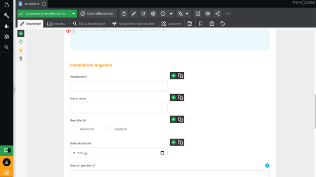316x177 pixels.
Task: Open the tags icon tab
Action: coord(223,24)
